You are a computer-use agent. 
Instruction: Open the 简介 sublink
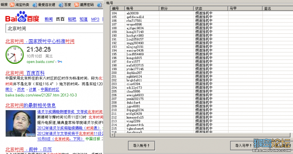coord(9,90)
